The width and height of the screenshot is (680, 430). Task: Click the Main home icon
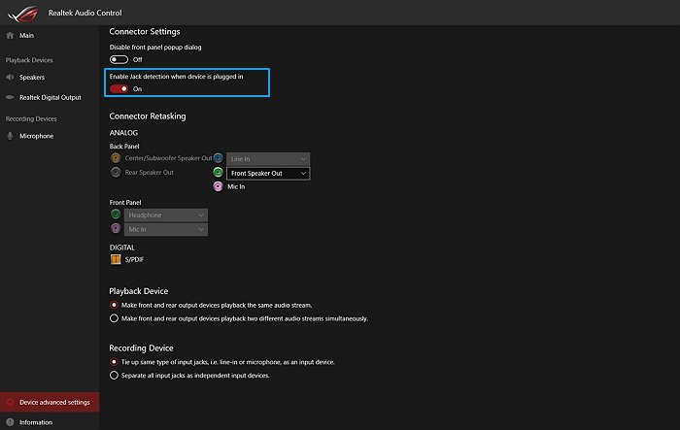click(x=10, y=36)
